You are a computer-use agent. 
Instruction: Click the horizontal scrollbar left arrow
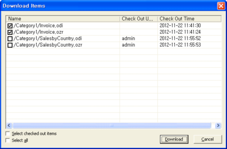pyautogui.click(x=9, y=125)
